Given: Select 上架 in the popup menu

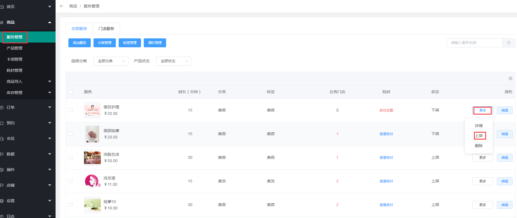Looking at the screenshot, I should (479, 136).
